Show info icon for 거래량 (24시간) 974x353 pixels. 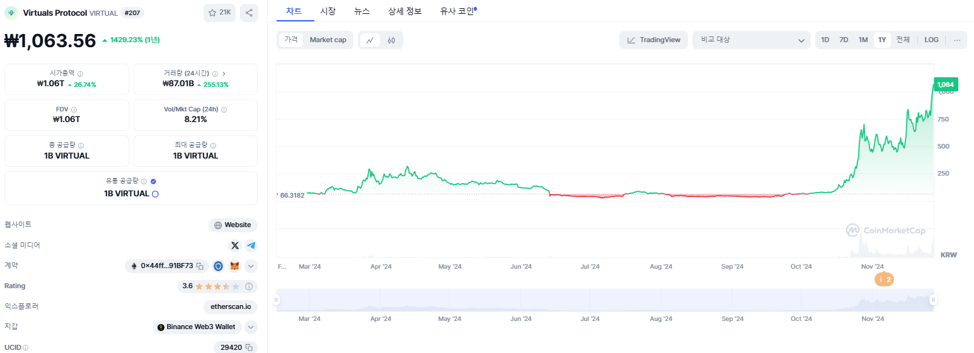click(215, 74)
